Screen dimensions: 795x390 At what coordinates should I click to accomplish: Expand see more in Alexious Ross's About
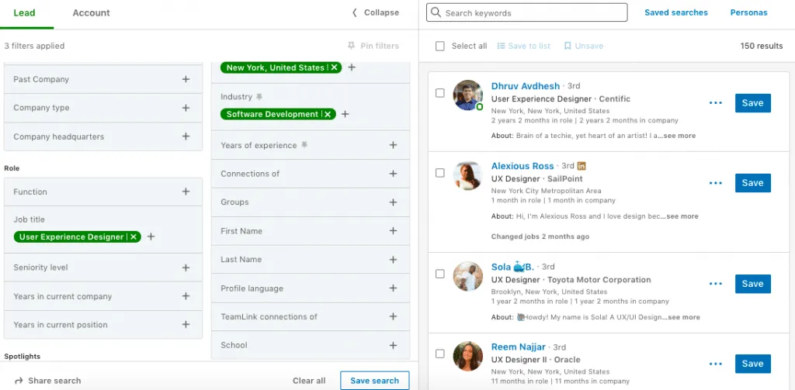pyautogui.click(x=682, y=216)
